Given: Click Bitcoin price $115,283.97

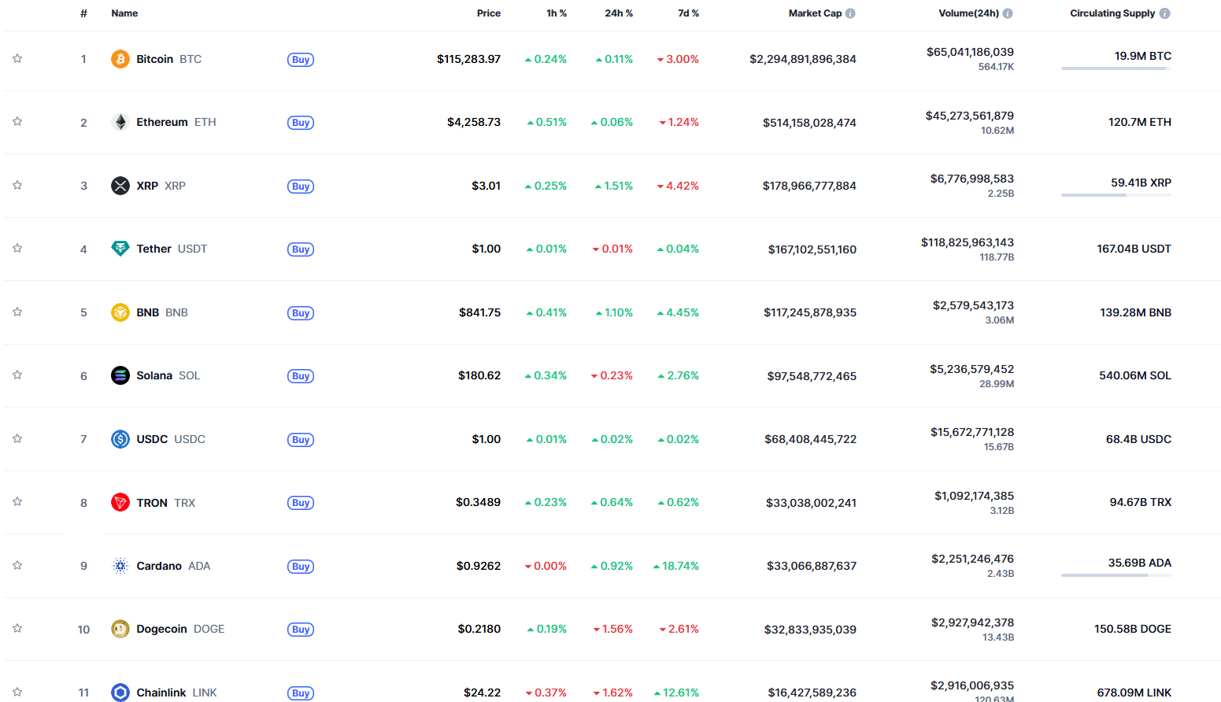Looking at the screenshot, I should click(468, 59).
